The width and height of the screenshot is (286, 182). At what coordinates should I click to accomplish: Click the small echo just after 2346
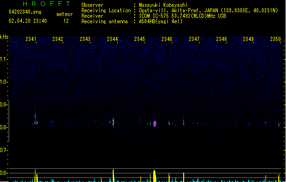169,123
